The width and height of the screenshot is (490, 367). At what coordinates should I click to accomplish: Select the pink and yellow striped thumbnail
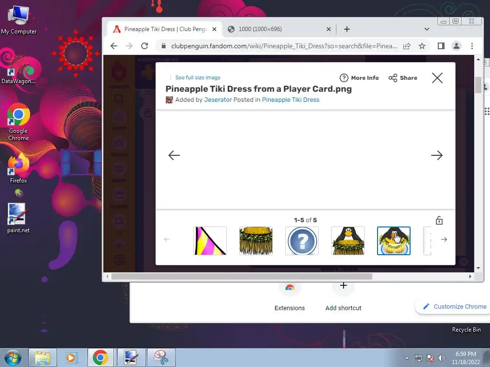(210, 241)
